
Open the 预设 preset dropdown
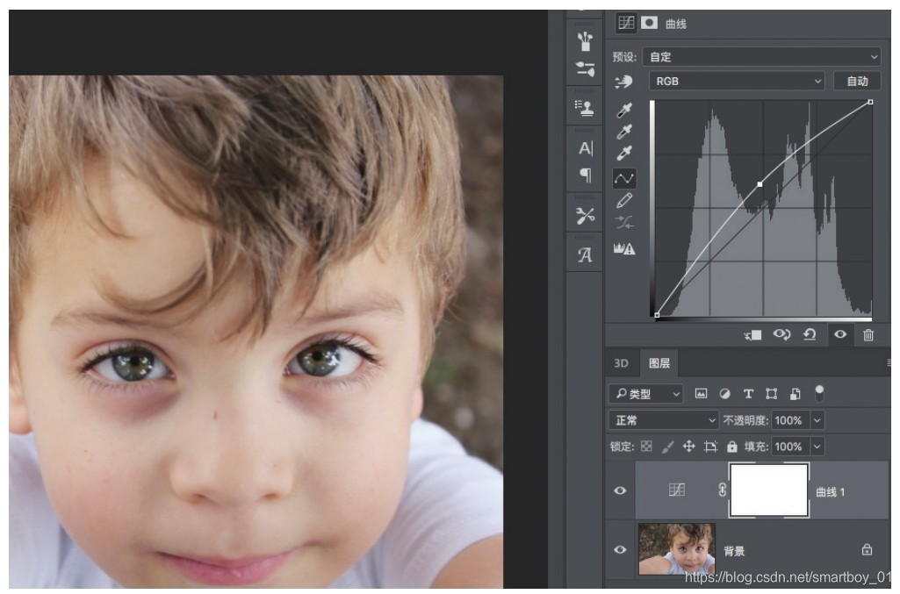(x=761, y=57)
